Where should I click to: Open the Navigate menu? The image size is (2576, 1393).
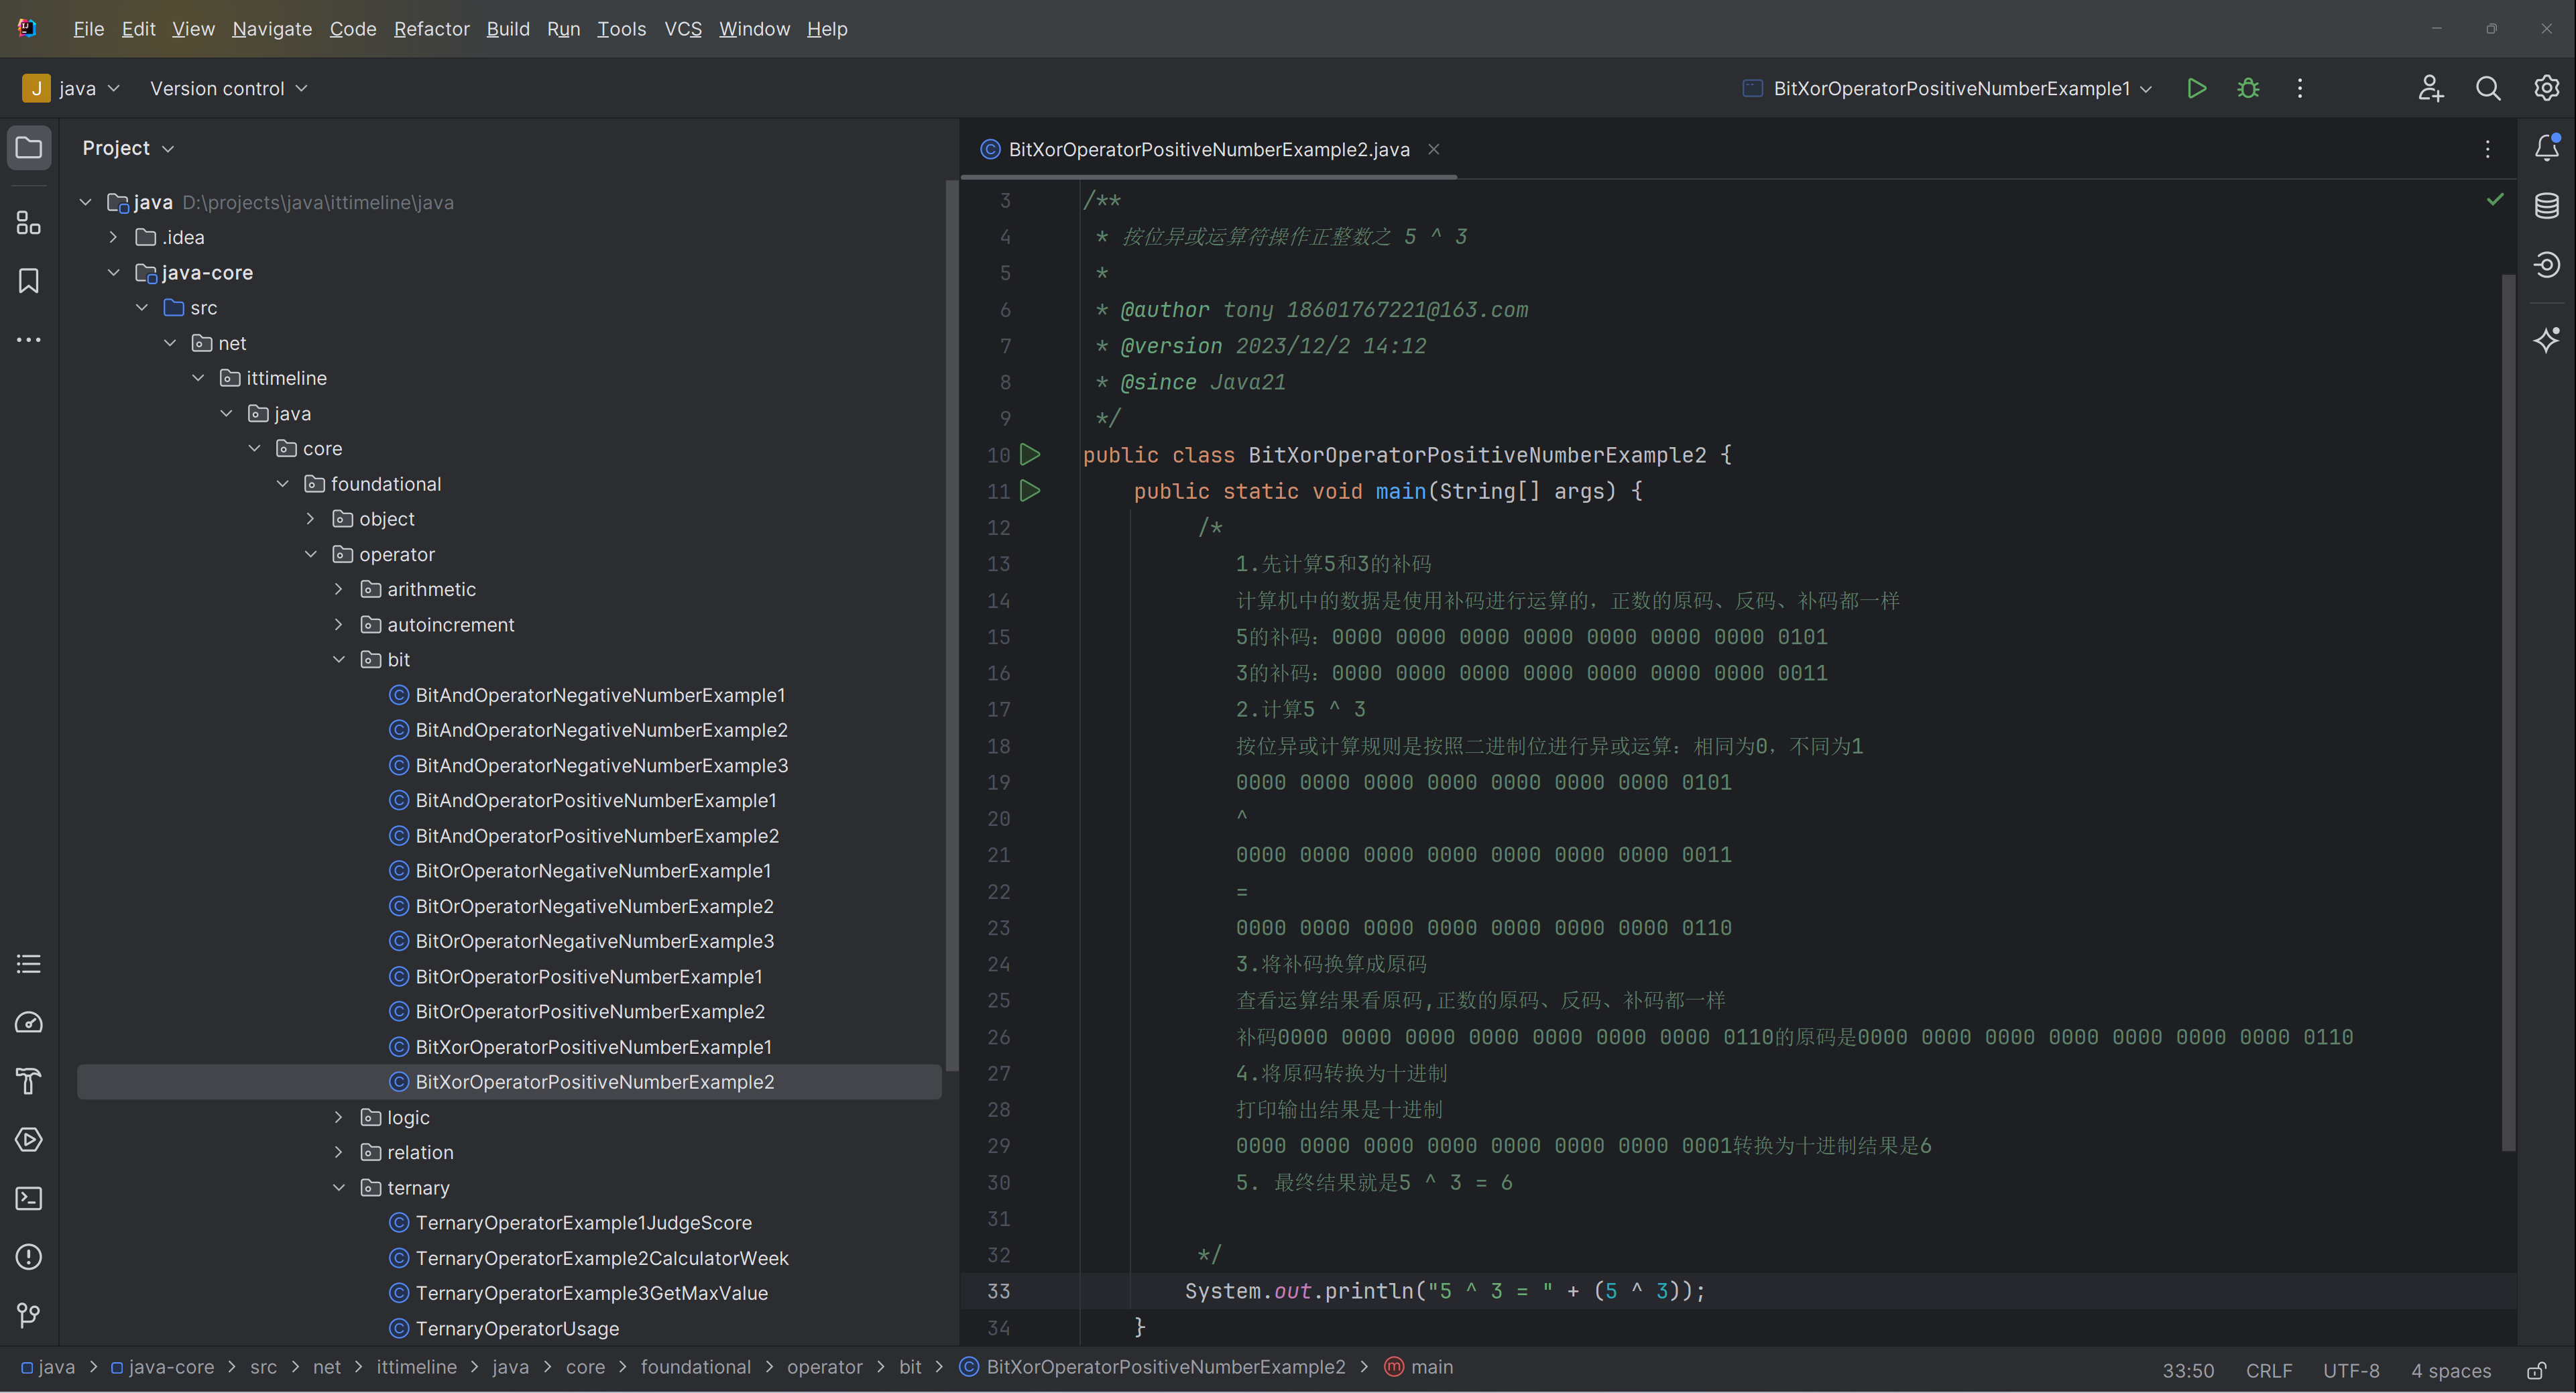point(272,29)
